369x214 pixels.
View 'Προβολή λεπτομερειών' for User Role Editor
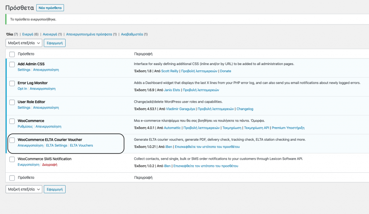tap(216, 109)
